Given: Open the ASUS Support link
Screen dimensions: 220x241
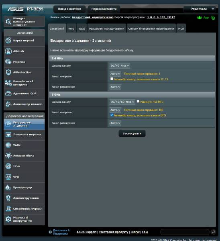Looking at the screenshot, I should [86, 232].
